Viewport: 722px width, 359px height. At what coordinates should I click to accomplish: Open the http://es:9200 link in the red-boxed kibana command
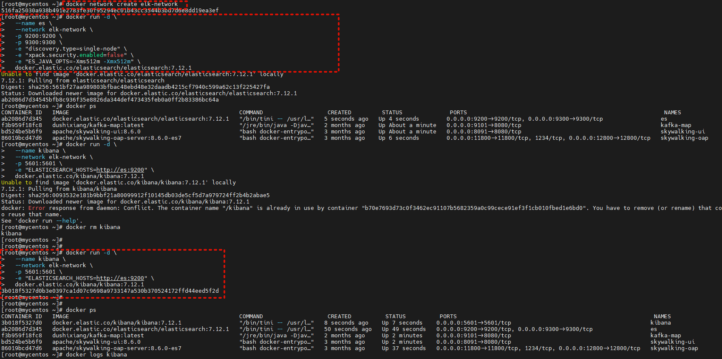point(120,278)
